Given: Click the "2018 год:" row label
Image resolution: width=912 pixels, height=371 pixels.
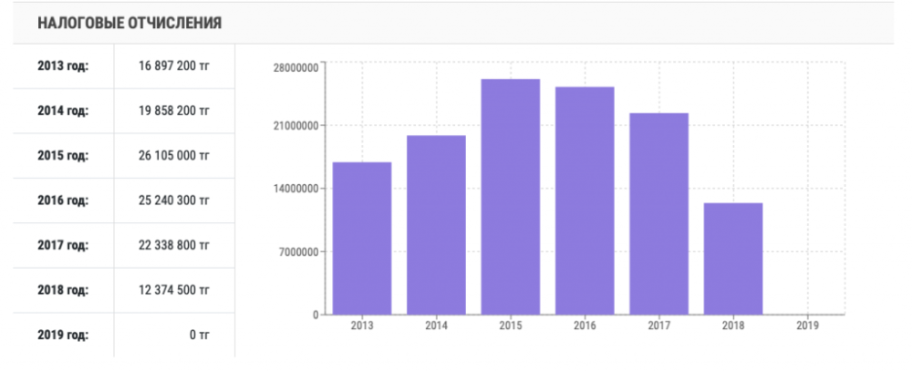Looking at the screenshot, I should tap(63, 290).
